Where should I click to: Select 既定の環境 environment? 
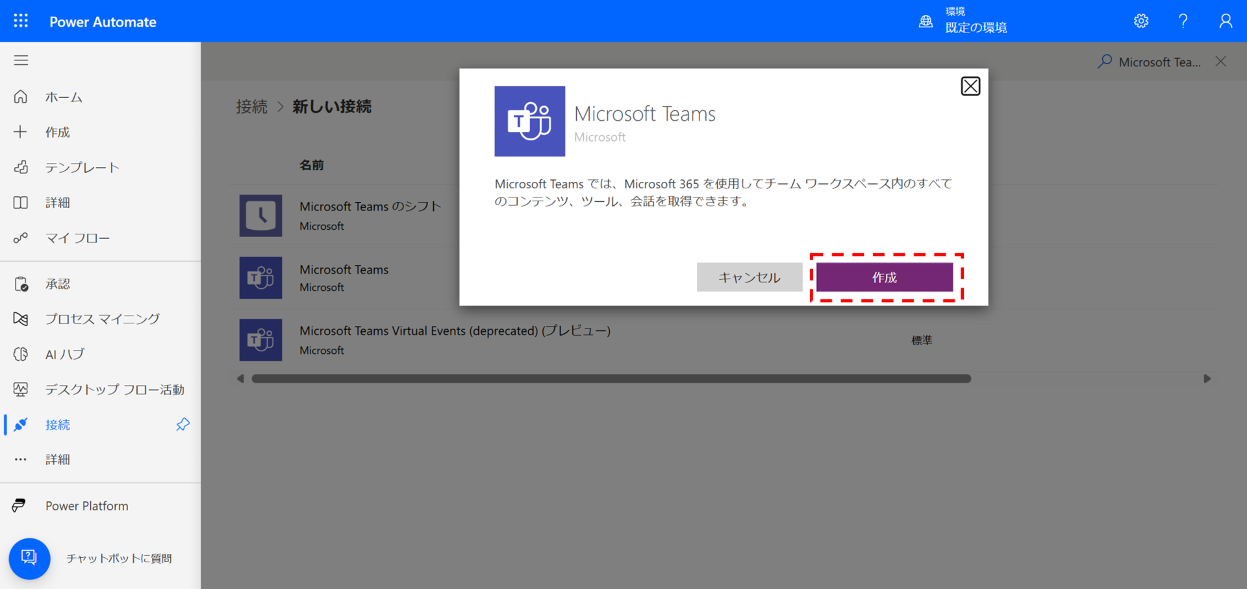[x=976, y=27]
